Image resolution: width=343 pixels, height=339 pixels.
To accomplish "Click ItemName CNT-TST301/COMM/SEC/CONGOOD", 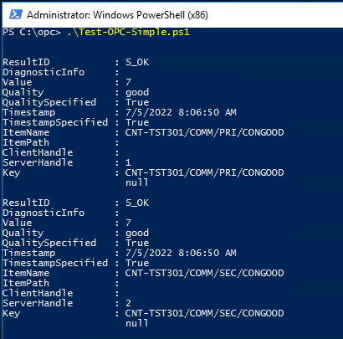I will tap(204, 273).
